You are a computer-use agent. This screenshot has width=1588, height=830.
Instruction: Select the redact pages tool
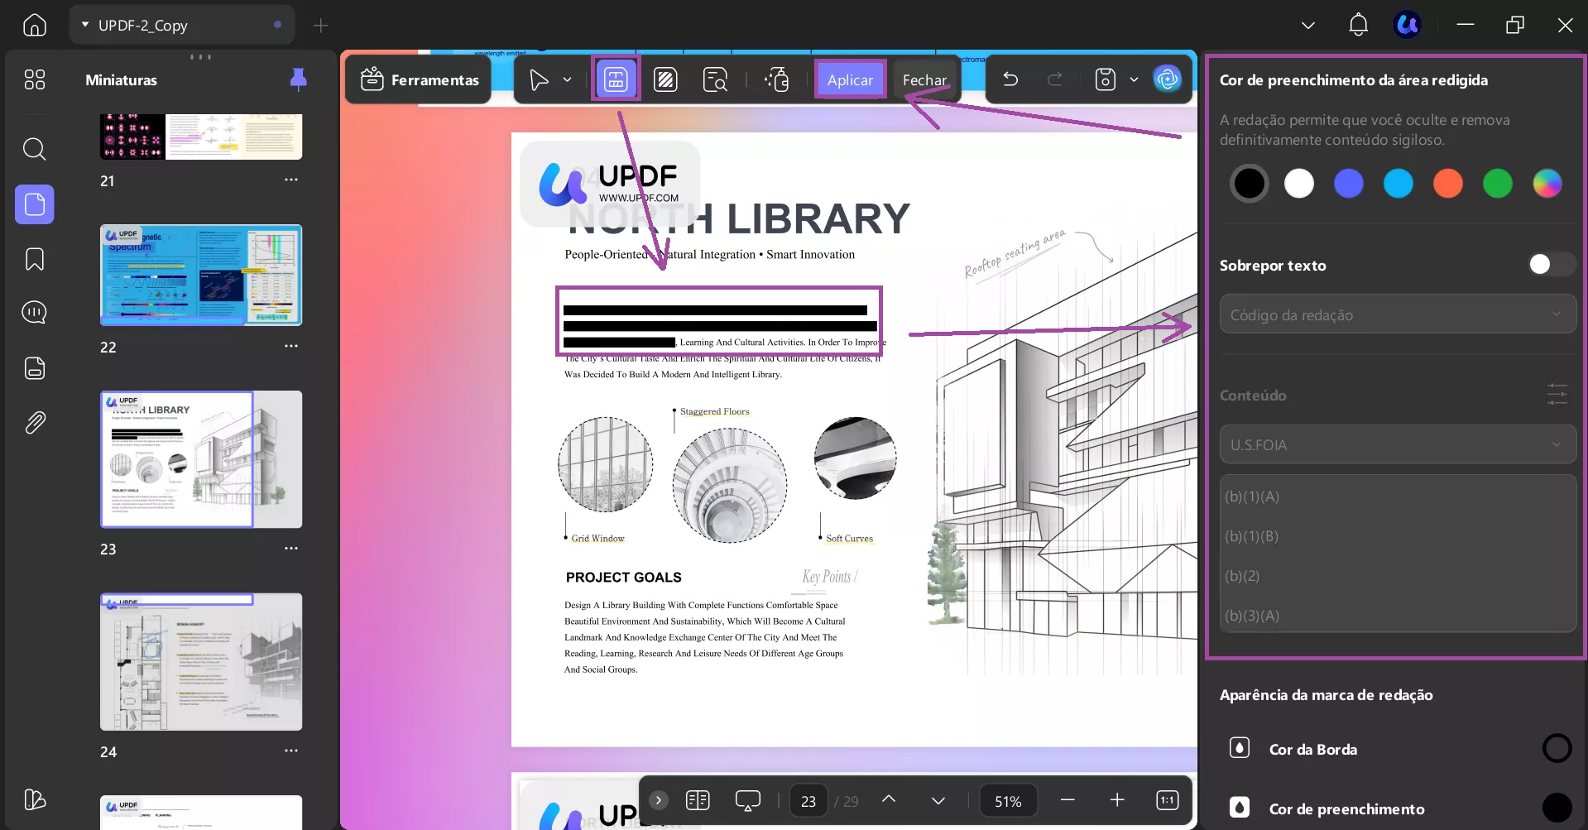(665, 79)
